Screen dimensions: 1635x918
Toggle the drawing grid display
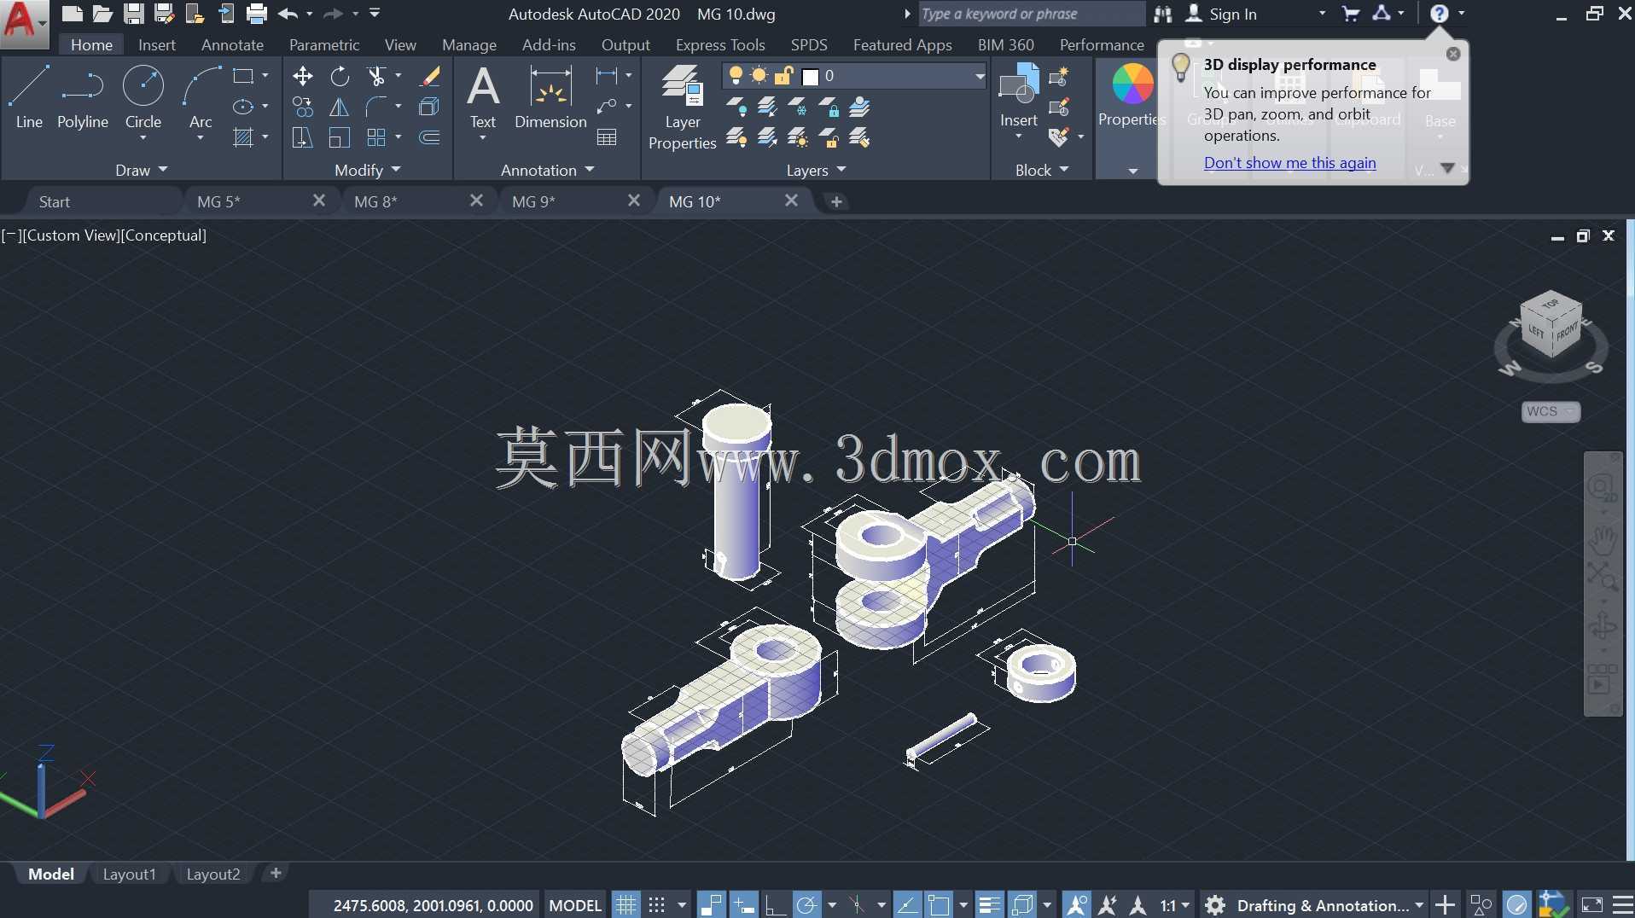(x=626, y=905)
